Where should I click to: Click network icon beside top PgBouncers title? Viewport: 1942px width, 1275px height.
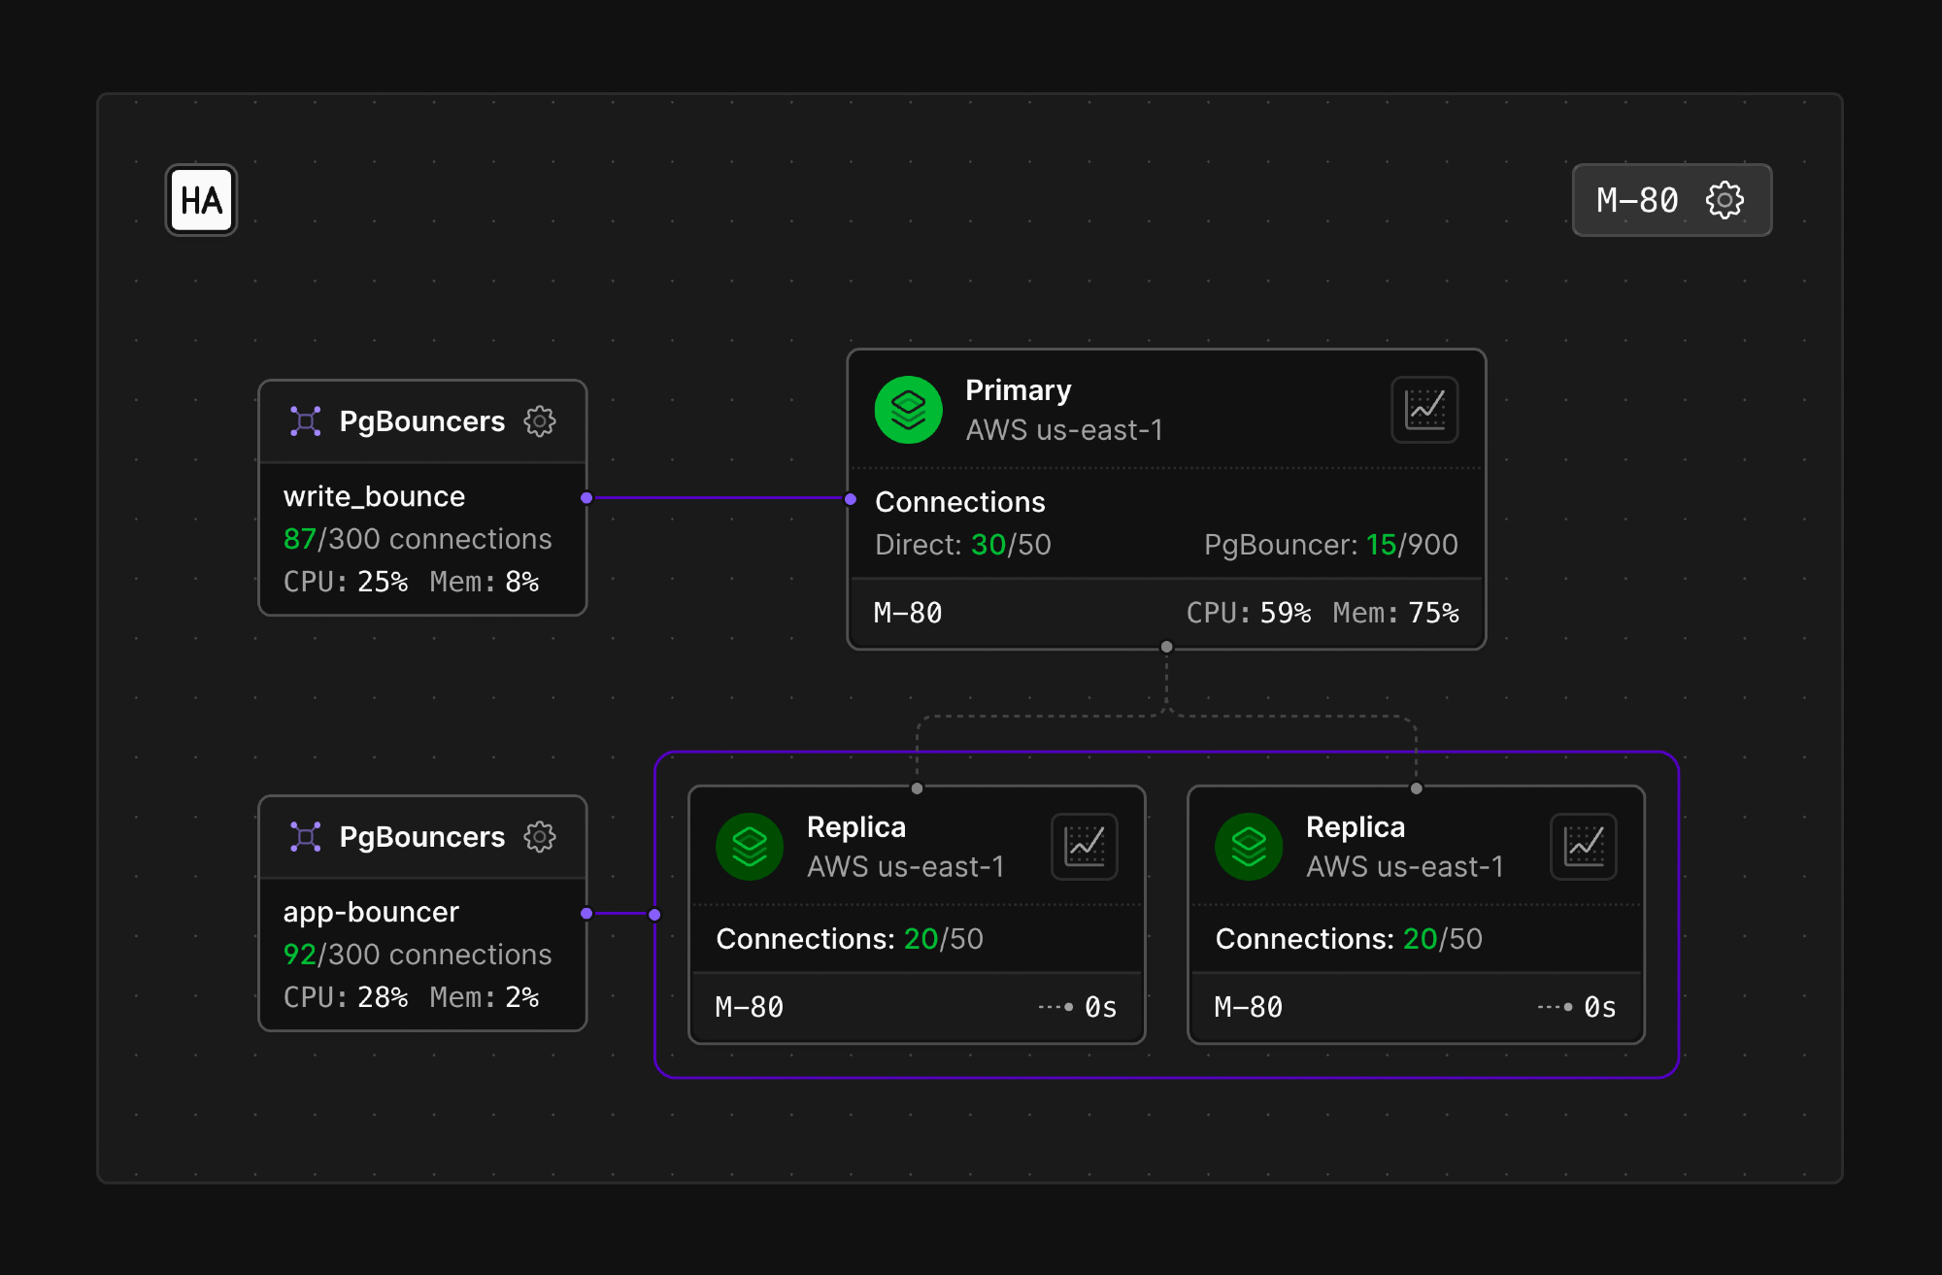pos(306,421)
